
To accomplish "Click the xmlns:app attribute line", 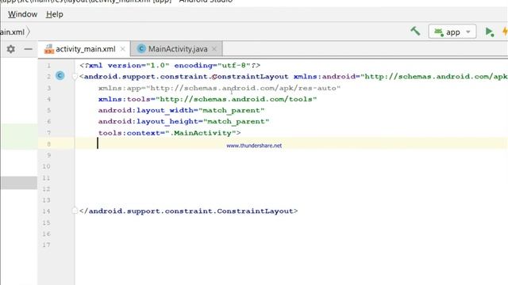I will [x=219, y=88].
